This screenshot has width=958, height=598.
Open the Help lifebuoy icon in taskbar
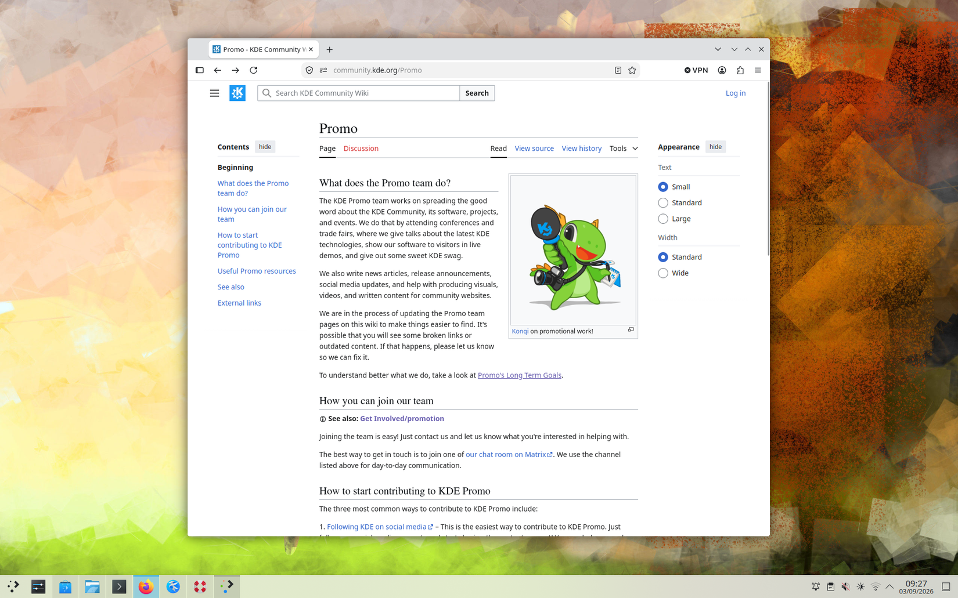tap(200, 586)
